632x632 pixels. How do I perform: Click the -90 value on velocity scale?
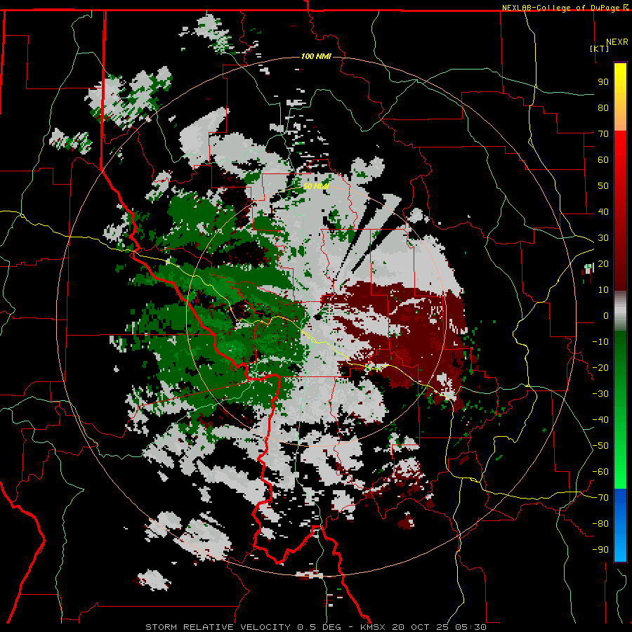click(x=600, y=550)
